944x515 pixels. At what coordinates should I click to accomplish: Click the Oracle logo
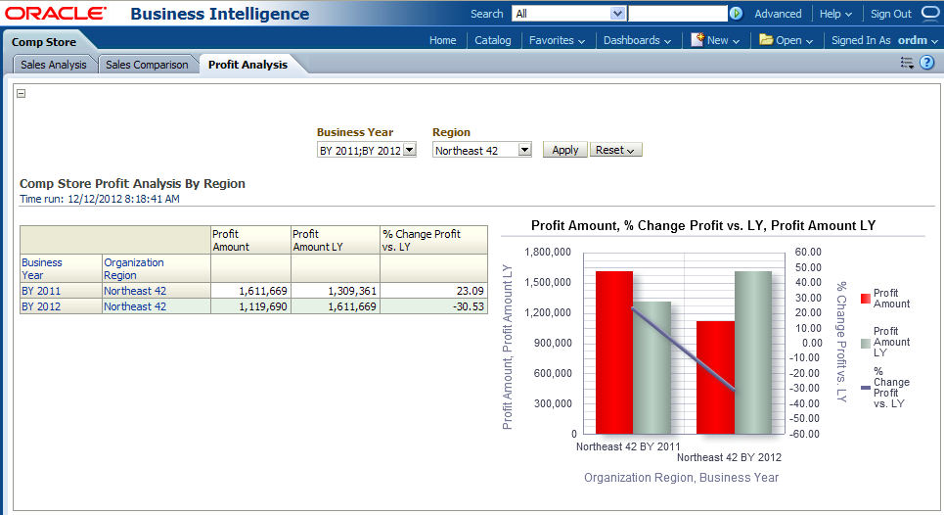[56, 14]
